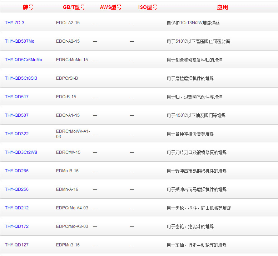Select the EDCr-A1-15 model cell
This screenshot has height=256, width=278.
point(68,115)
